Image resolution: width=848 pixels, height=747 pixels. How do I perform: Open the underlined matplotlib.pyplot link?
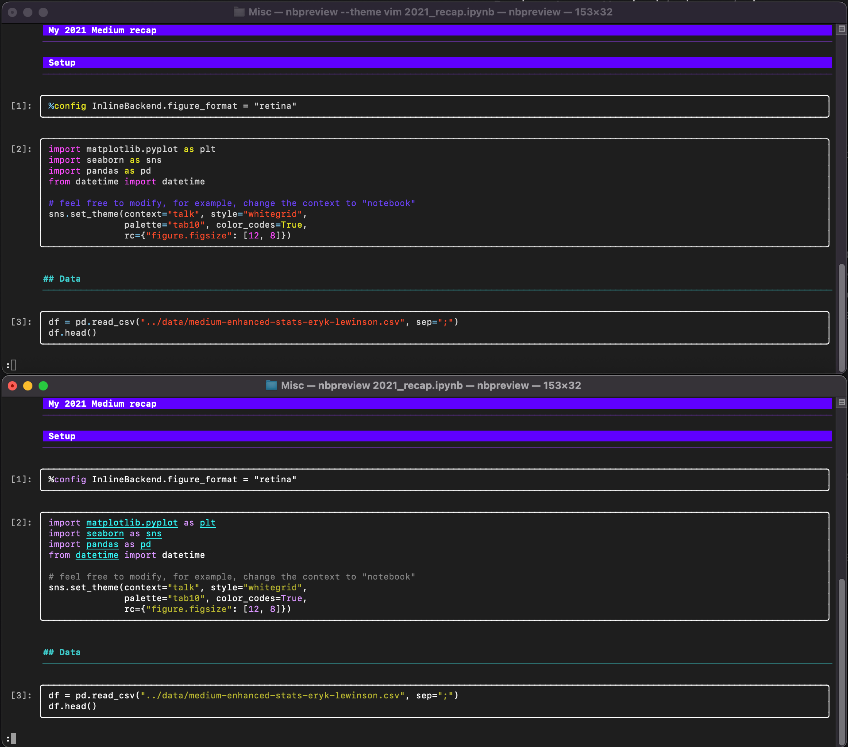click(x=132, y=523)
